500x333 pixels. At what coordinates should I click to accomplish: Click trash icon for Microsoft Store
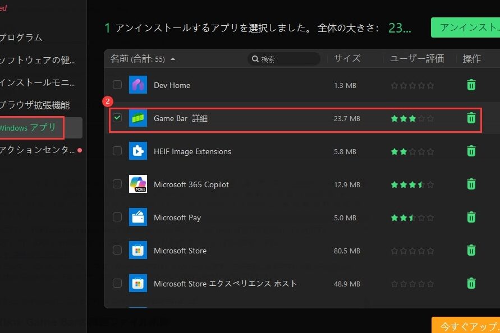(x=471, y=251)
